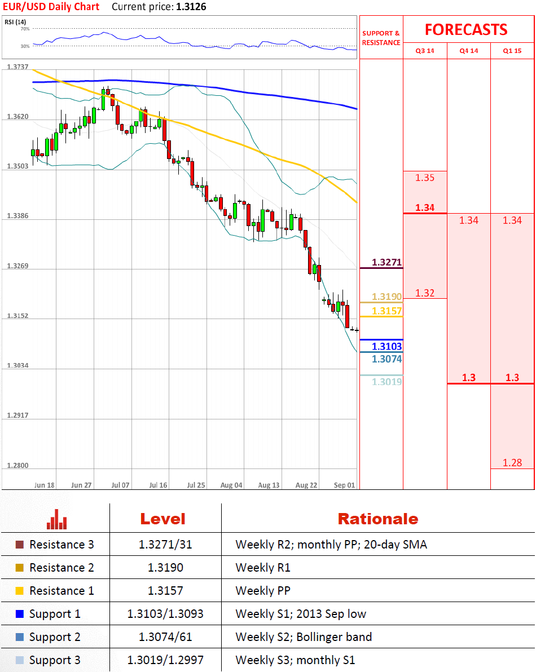536x672 pixels.
Task: Click the Resistance 2 gold swatch
Action: tap(19, 568)
